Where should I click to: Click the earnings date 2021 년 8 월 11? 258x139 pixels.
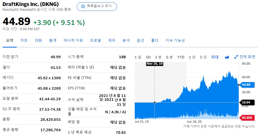(112, 96)
